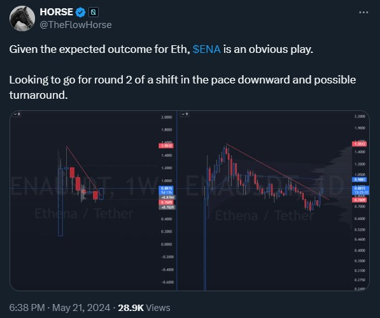Viewport: 380px width, 318px height.
Task: Click the blue verified checkmark badge
Action: [x=80, y=12]
